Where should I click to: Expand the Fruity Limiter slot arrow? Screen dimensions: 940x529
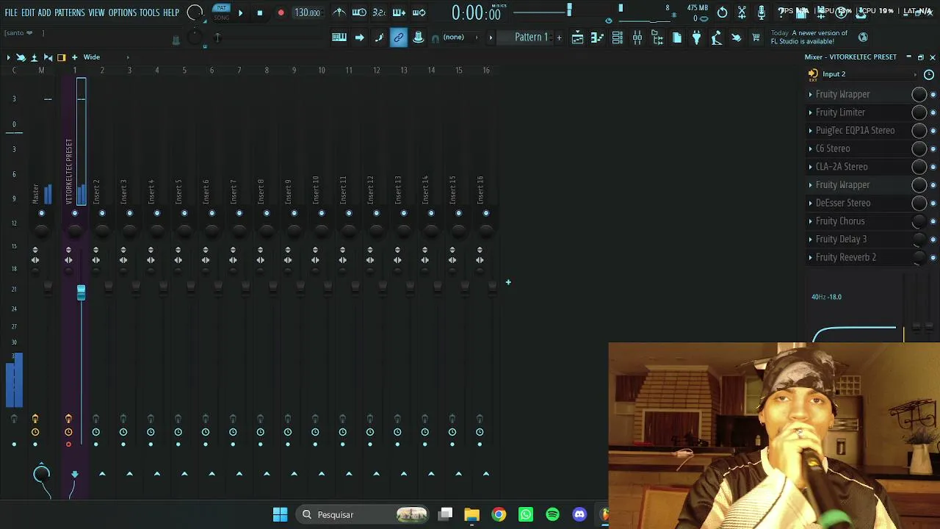tap(811, 112)
